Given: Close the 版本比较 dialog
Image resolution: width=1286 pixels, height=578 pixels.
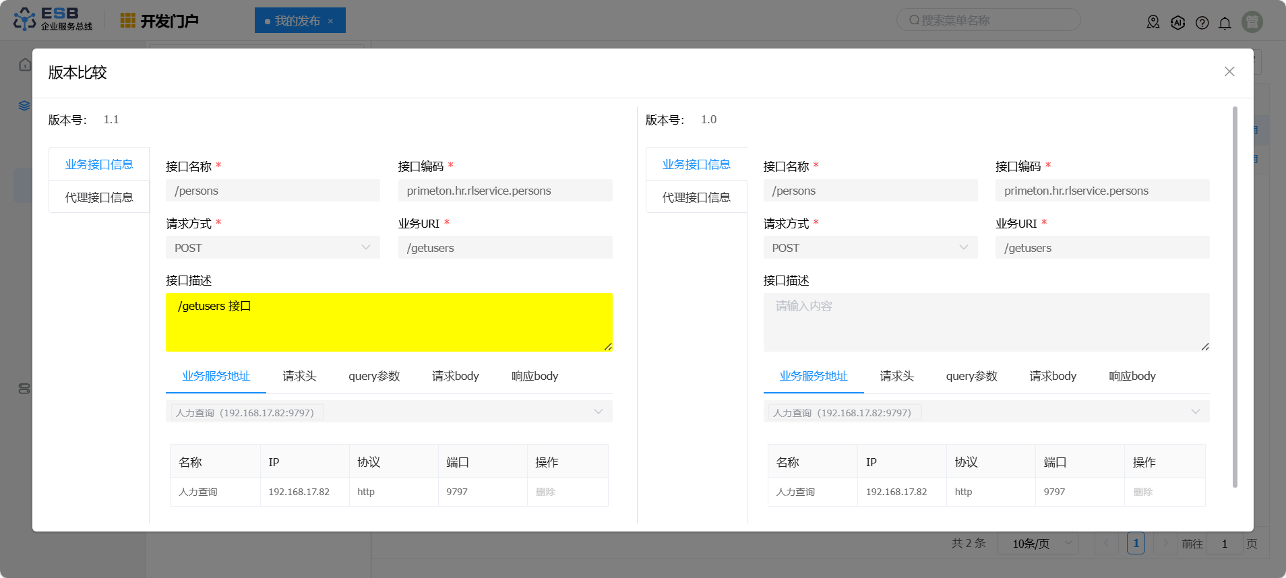Looking at the screenshot, I should click(x=1229, y=71).
